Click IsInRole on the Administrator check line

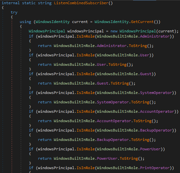tap(86, 36)
